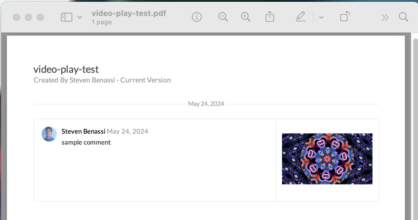Click the sidebar view icon
This screenshot has height=220, width=418.
tap(67, 17)
